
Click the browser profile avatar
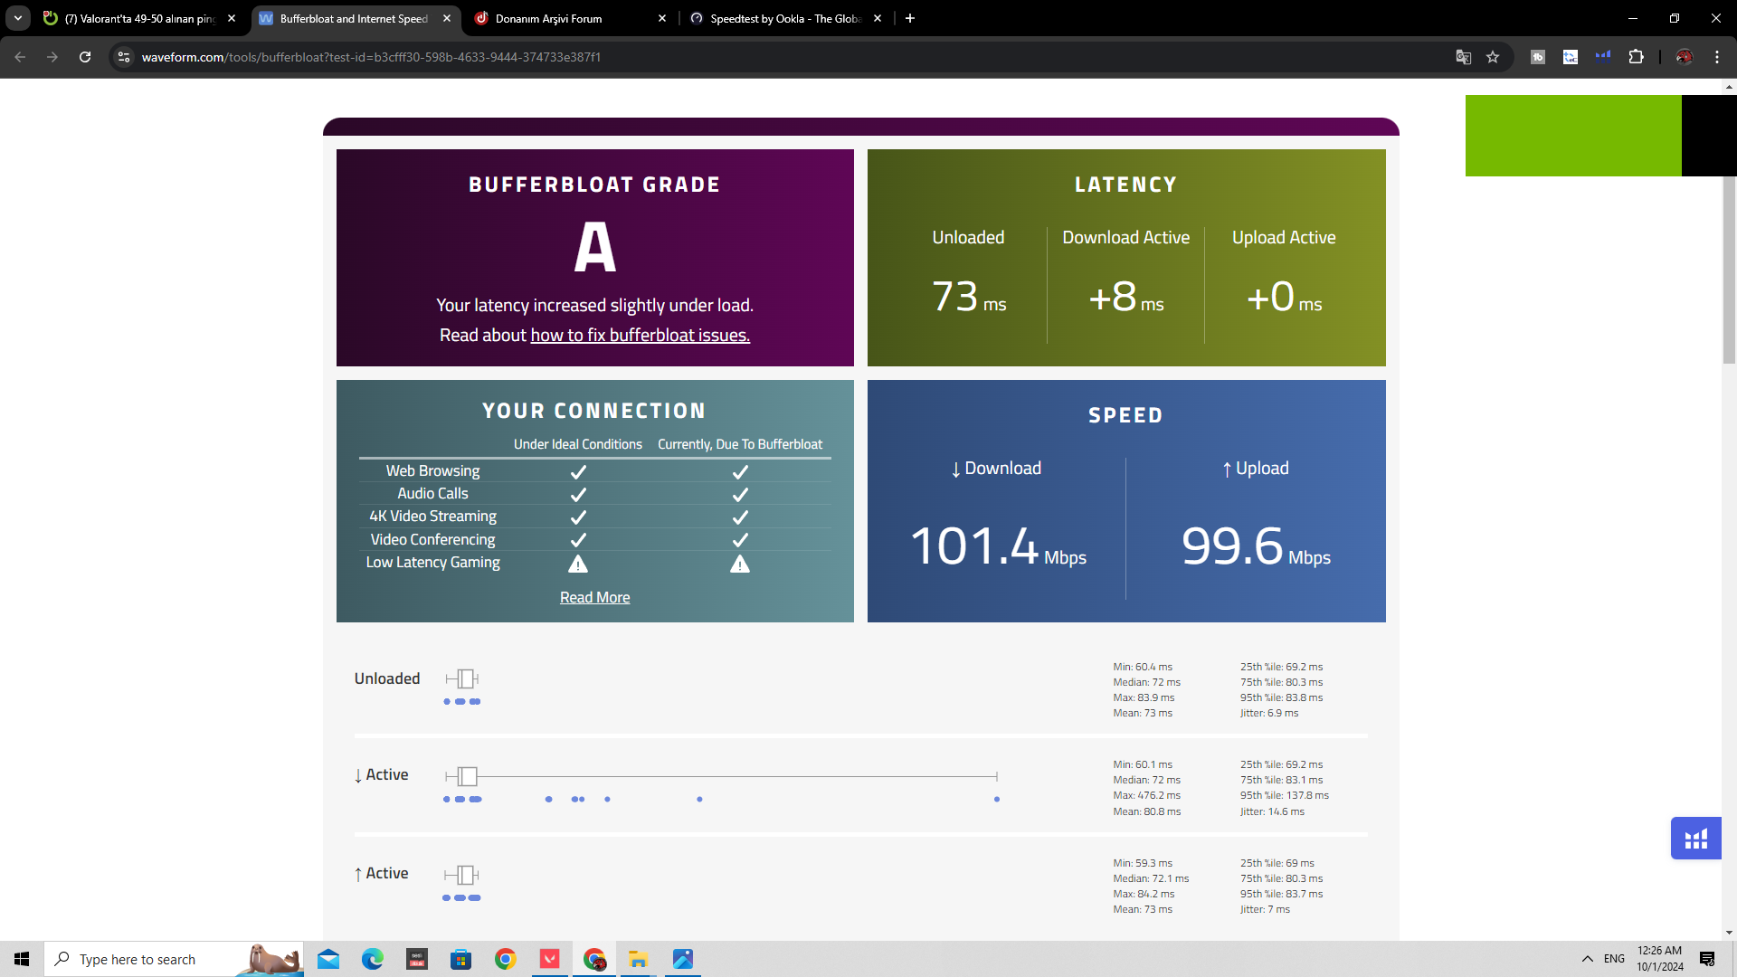pyautogui.click(x=1685, y=57)
